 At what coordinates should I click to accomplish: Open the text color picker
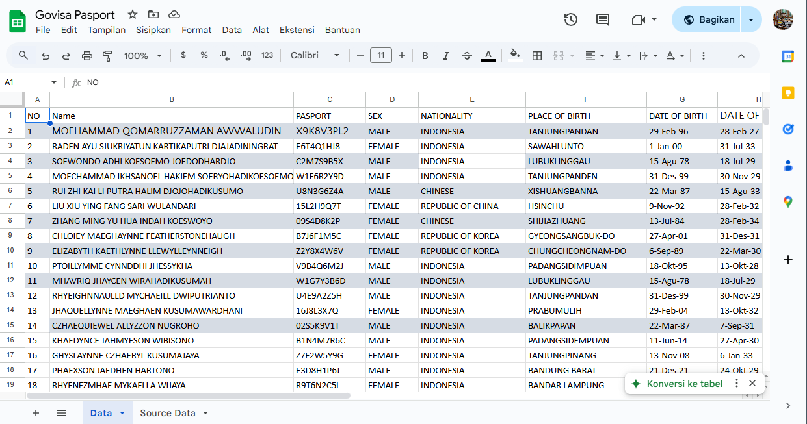pos(489,56)
